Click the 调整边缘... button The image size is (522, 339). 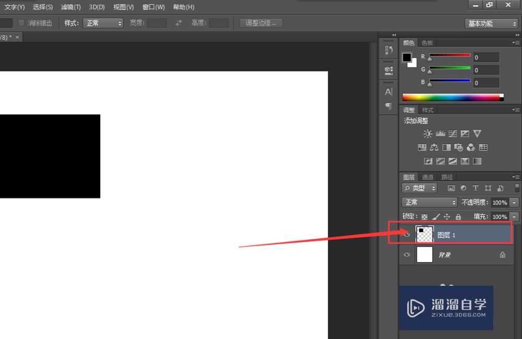[261, 23]
